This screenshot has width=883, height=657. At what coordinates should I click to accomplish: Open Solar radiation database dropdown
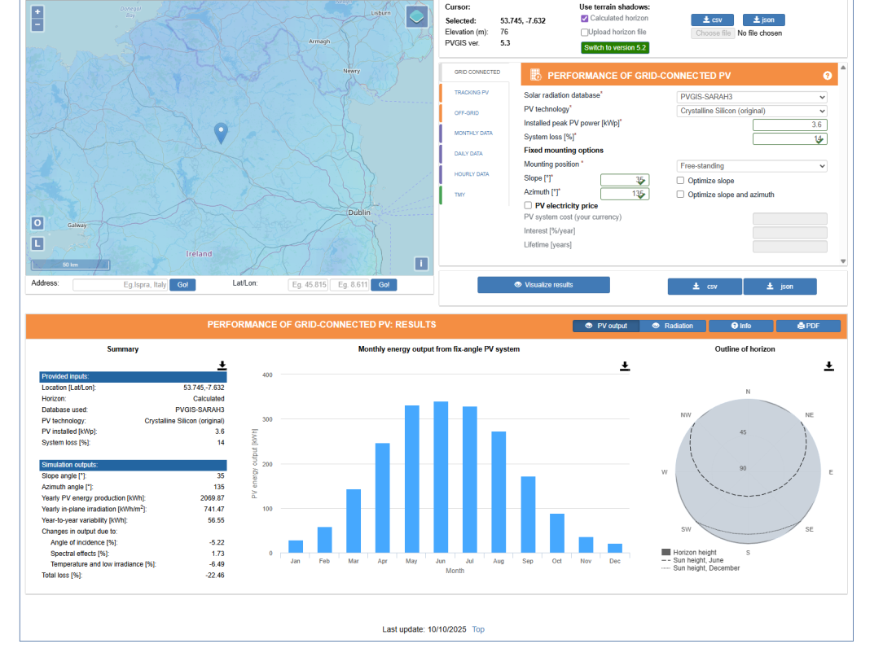pos(752,97)
